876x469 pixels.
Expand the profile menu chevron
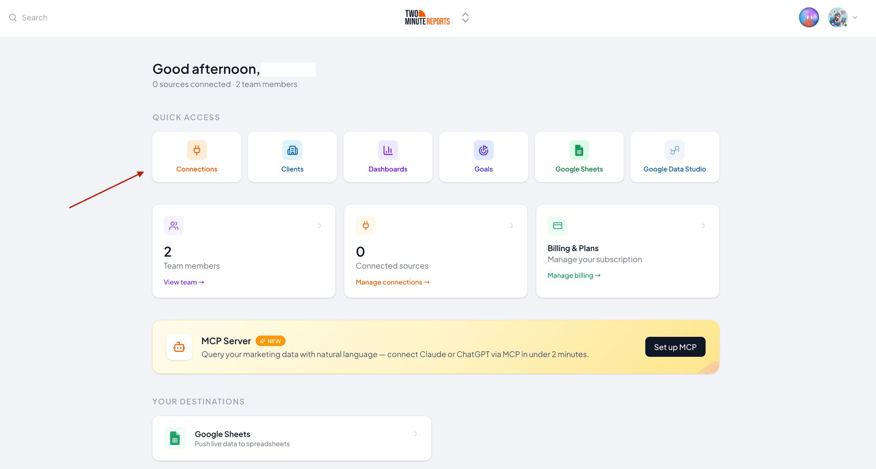click(855, 18)
